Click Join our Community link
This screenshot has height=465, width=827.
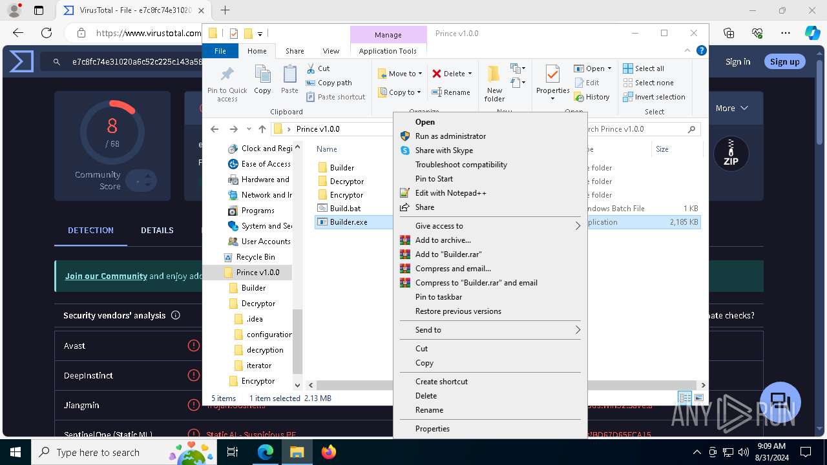pyautogui.click(x=106, y=276)
